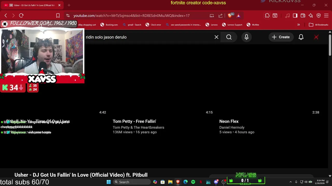Open Spotify from the taskbar

tap(193, 182)
